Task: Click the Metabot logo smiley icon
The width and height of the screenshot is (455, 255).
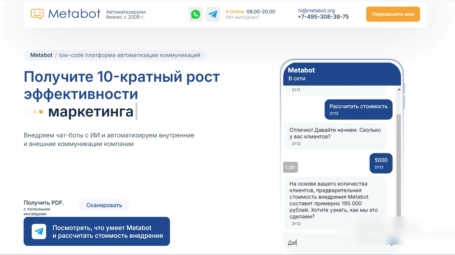Action: (37, 14)
